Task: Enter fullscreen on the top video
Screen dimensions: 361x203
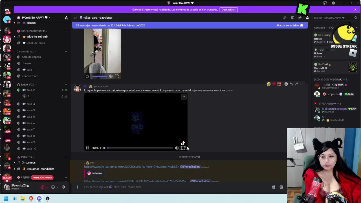Action: (117, 76)
